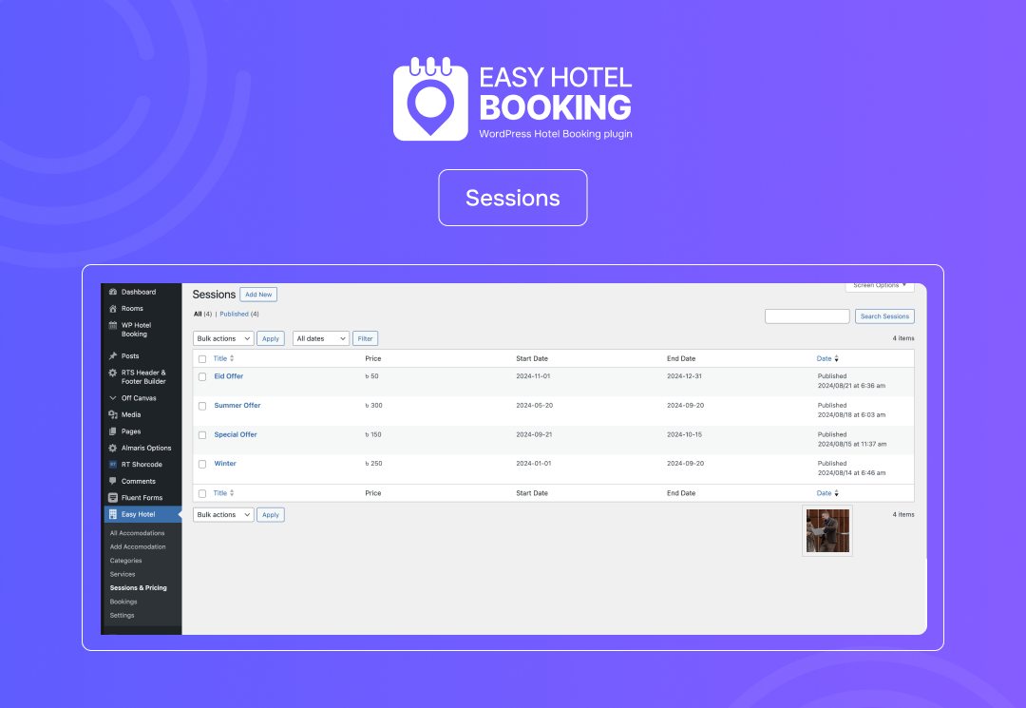Click the Comments bubble icon
This screenshot has height=708, width=1026.
click(112, 481)
